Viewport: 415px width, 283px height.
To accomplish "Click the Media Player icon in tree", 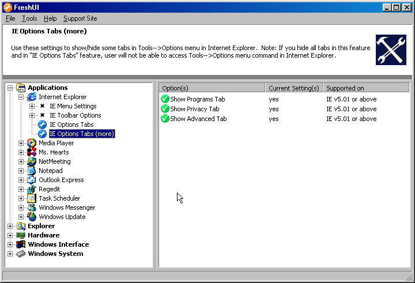I will point(32,143).
